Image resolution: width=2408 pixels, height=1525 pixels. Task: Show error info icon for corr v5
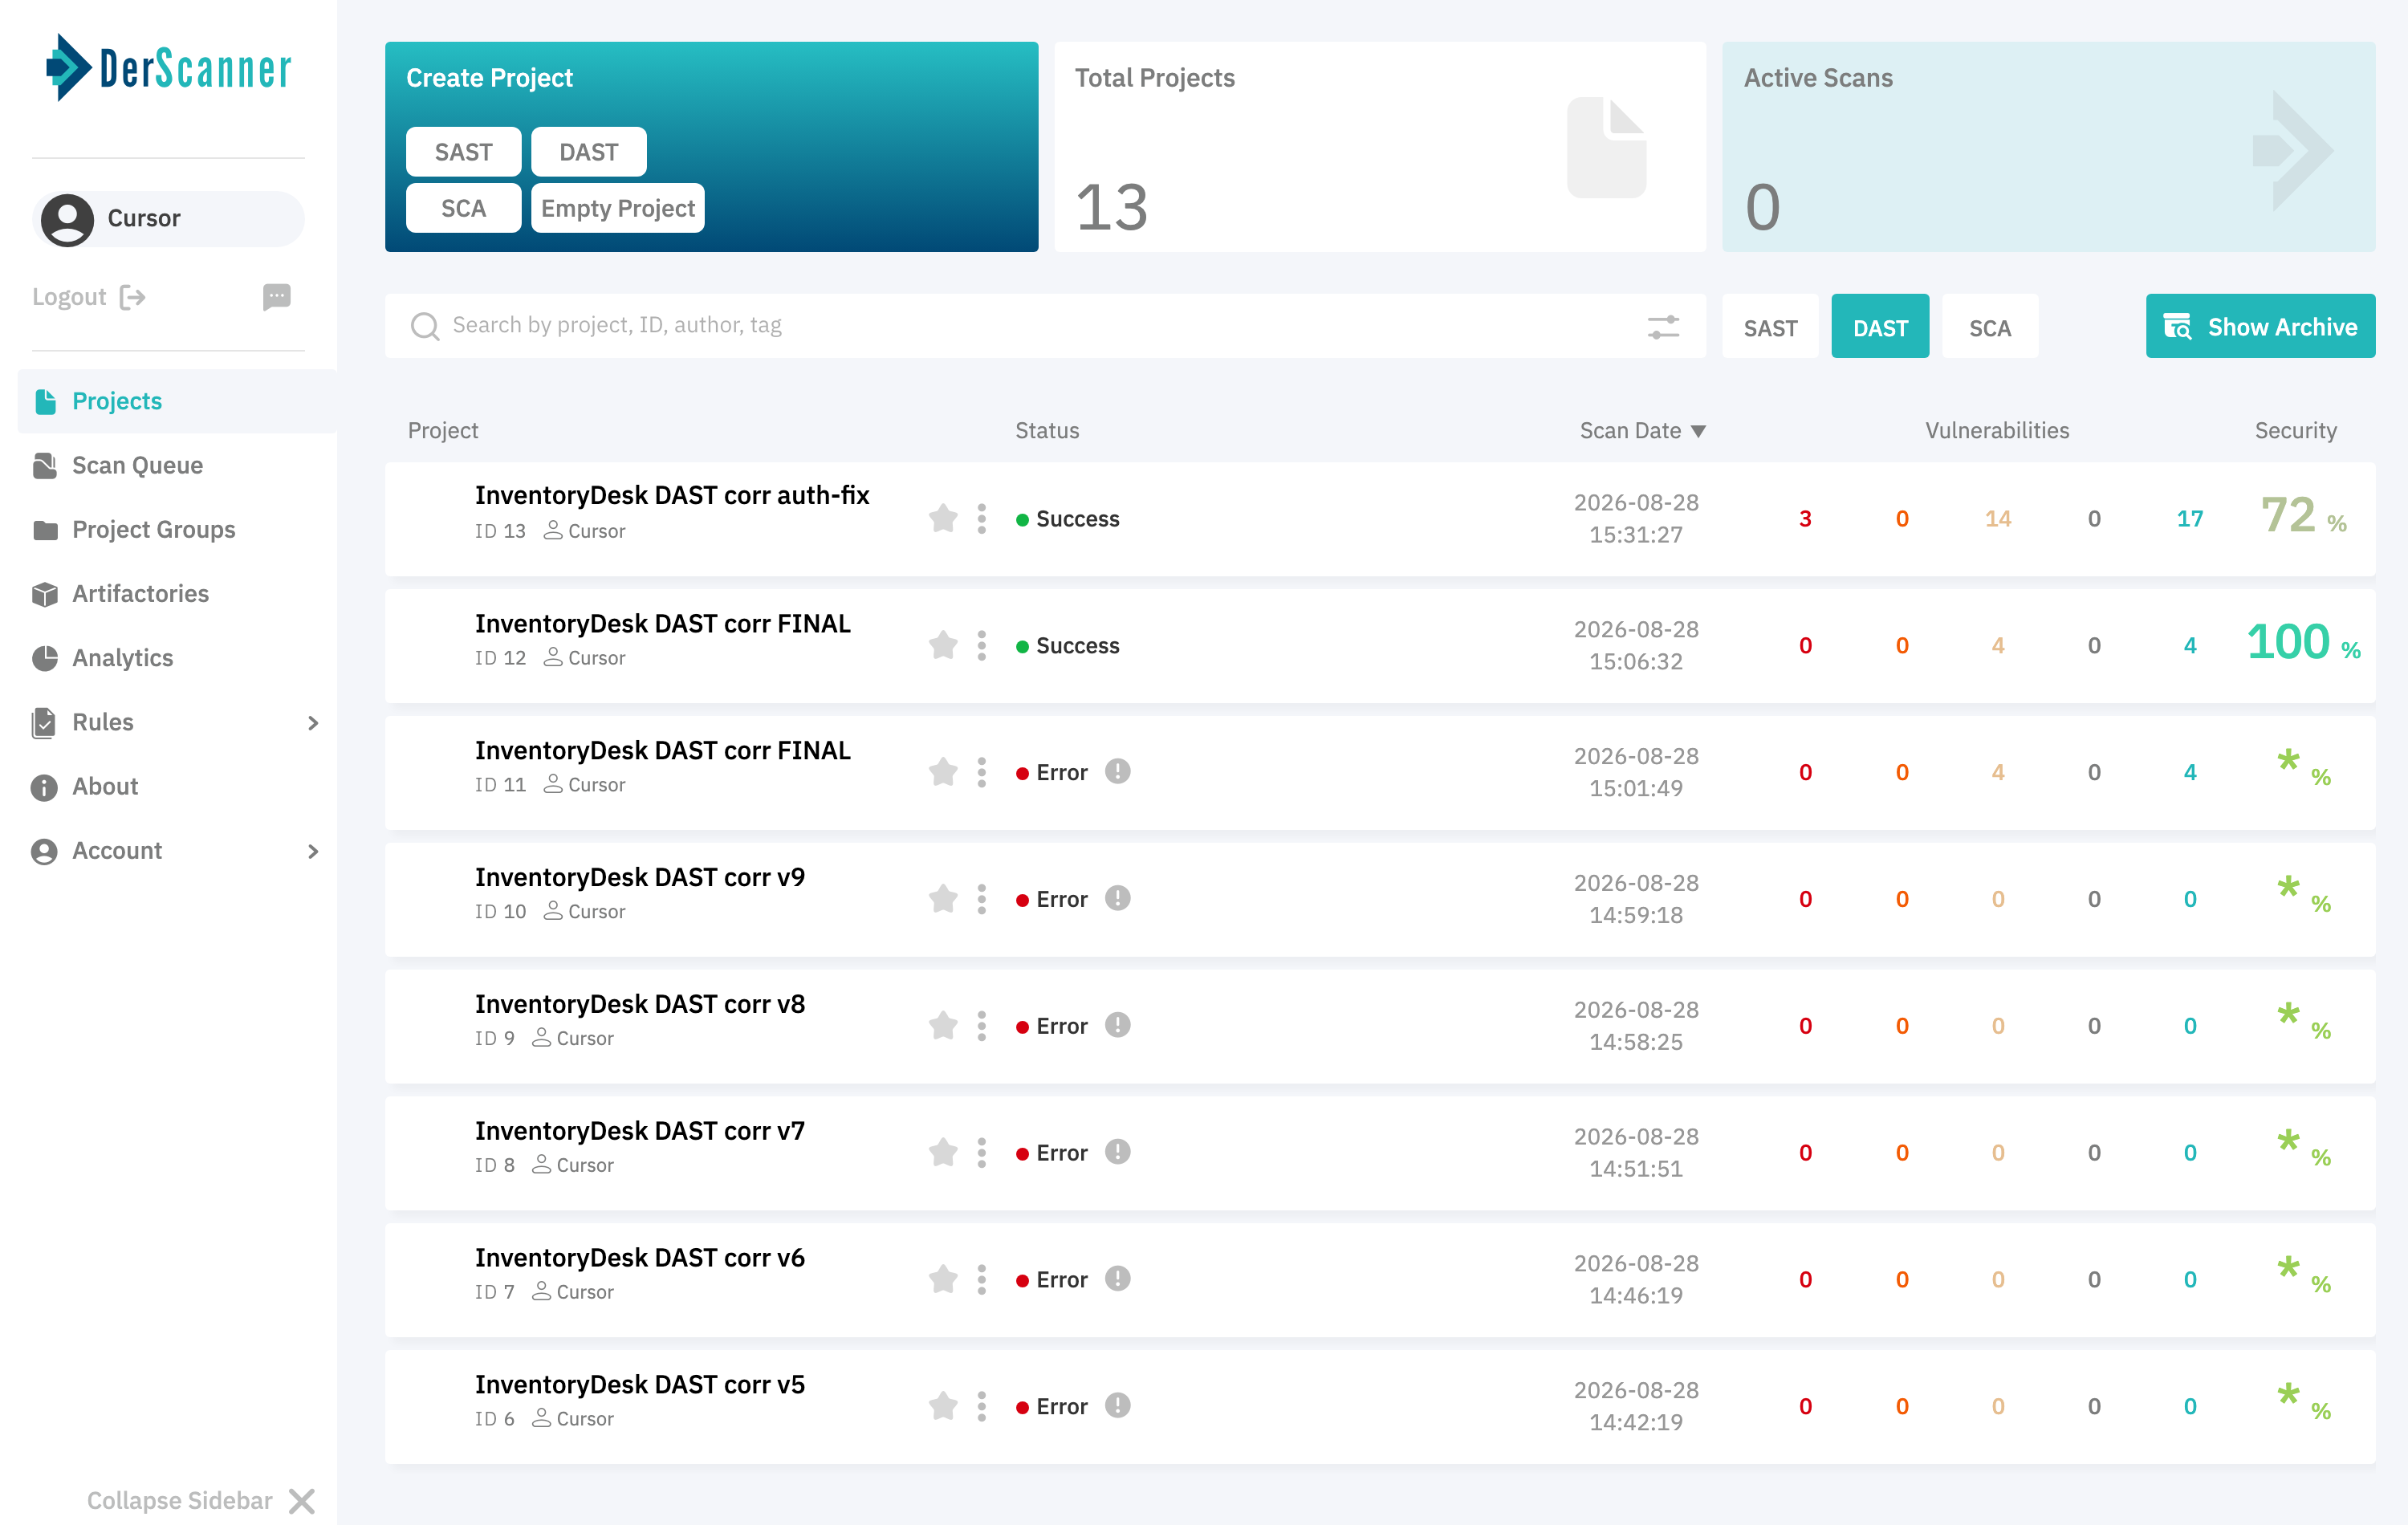[1117, 1405]
